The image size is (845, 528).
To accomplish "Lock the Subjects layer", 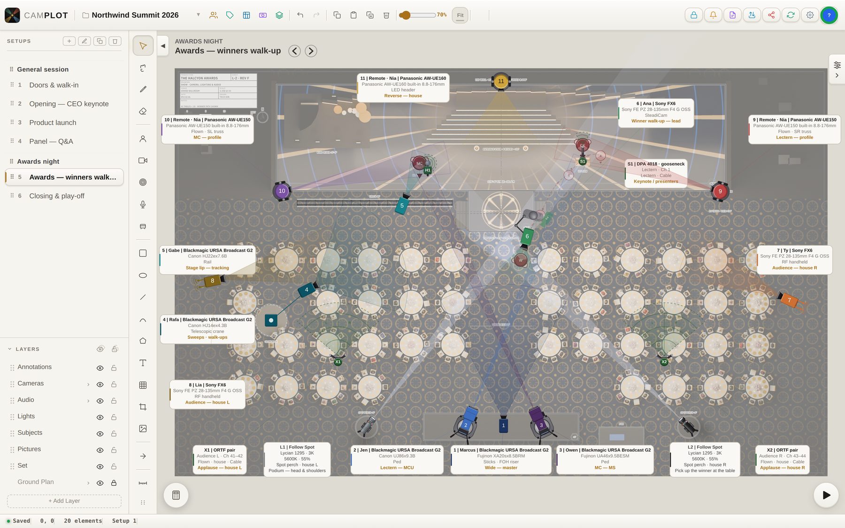I will coord(114,434).
